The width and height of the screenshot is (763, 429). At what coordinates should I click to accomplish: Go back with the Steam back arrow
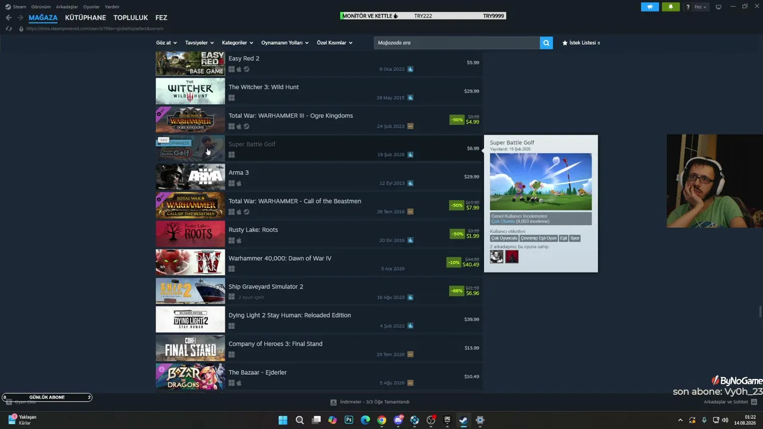point(8,18)
